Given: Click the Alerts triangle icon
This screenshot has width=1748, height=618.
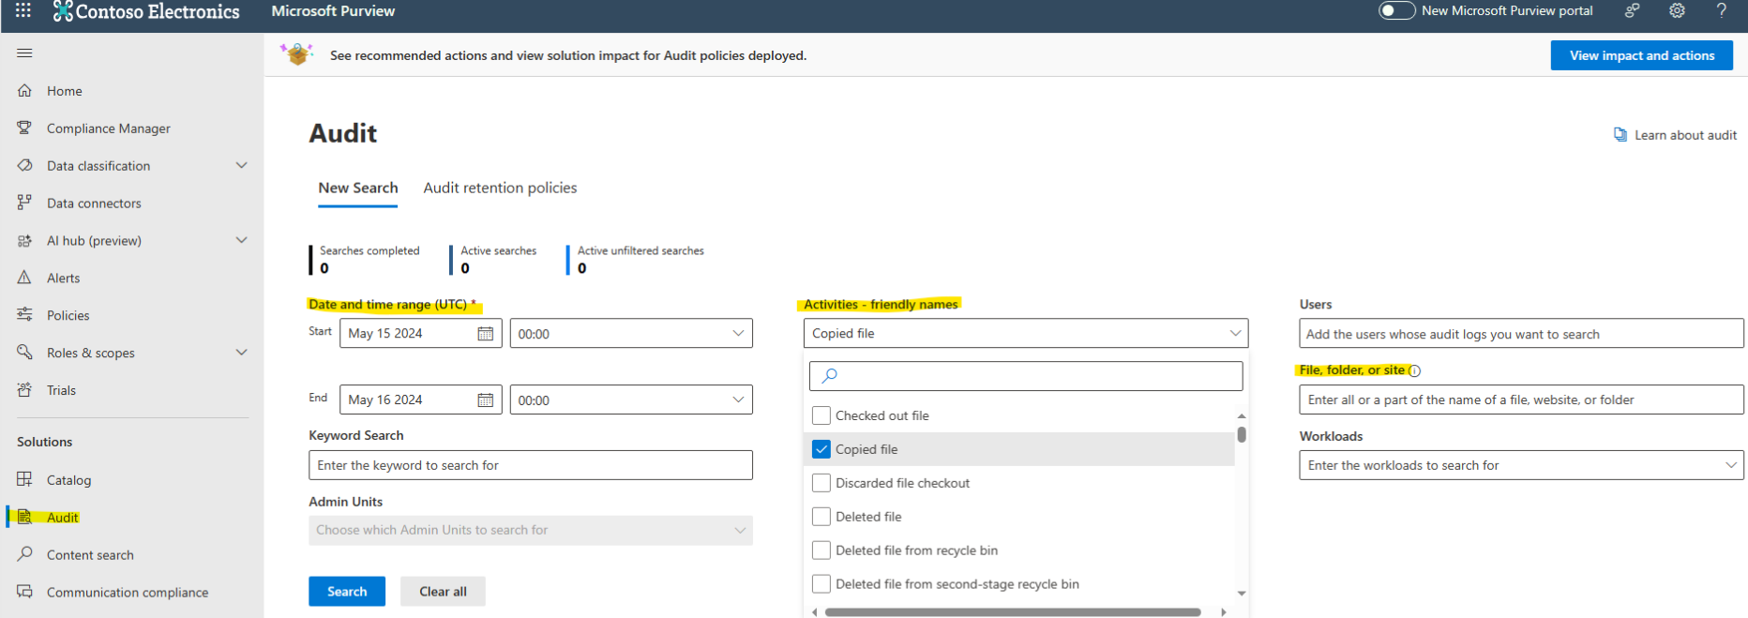Looking at the screenshot, I should tap(24, 278).
